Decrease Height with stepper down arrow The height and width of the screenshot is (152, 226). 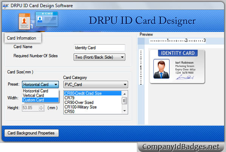click(x=41, y=109)
